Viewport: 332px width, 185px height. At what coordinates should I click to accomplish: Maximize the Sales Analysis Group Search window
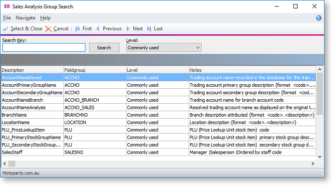[296, 6]
